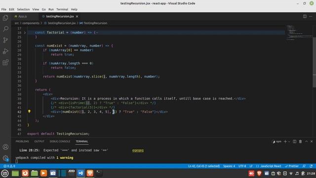Click Ln 42, Col 45 in status bar
Image resolution: width=316 pixels, height=178 pixels.
(204, 166)
